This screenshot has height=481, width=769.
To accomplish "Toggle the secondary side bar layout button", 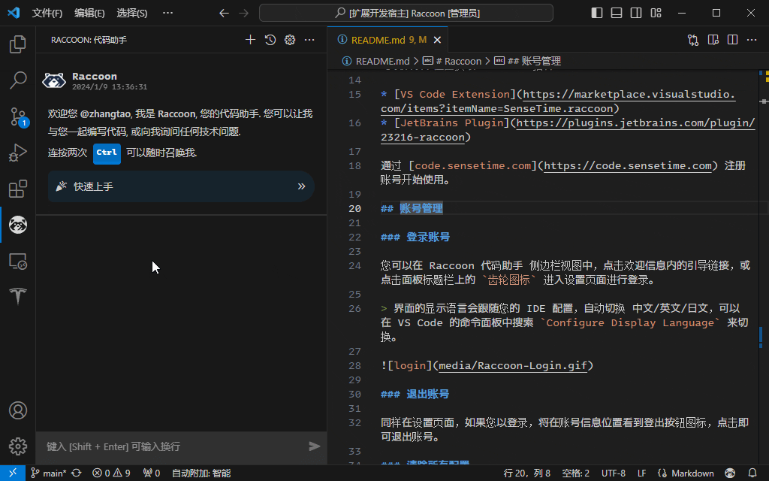I will [636, 13].
